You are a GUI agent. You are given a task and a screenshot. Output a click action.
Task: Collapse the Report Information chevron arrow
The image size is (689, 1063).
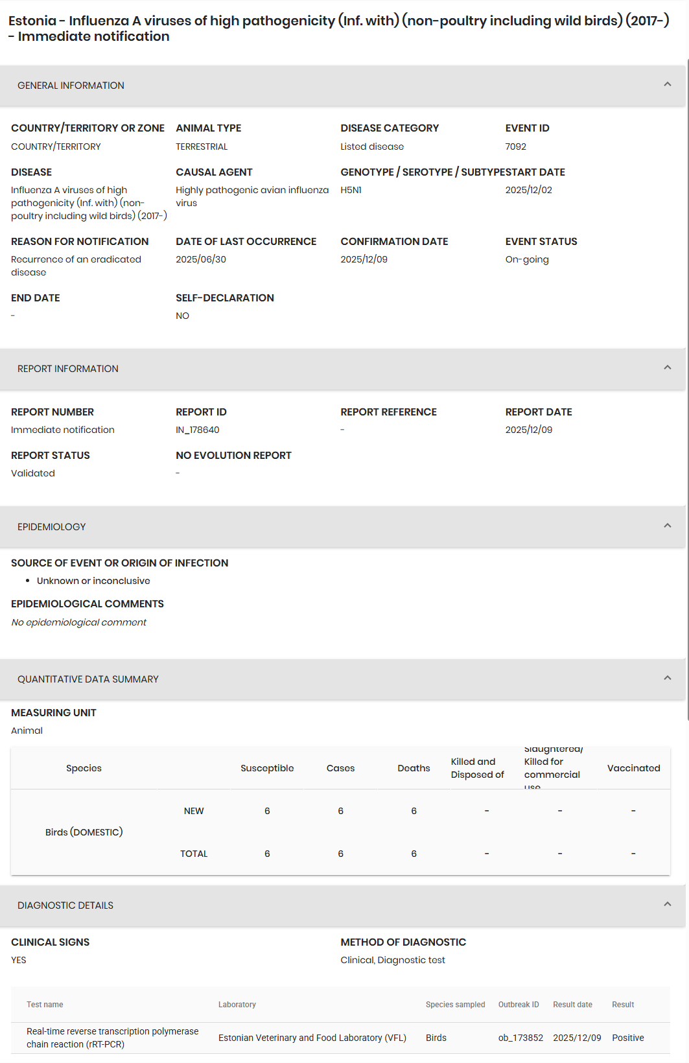[667, 368]
